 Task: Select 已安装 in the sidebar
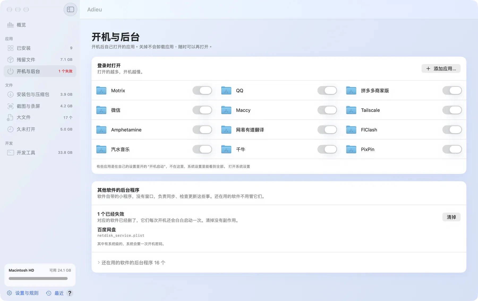tap(40, 48)
